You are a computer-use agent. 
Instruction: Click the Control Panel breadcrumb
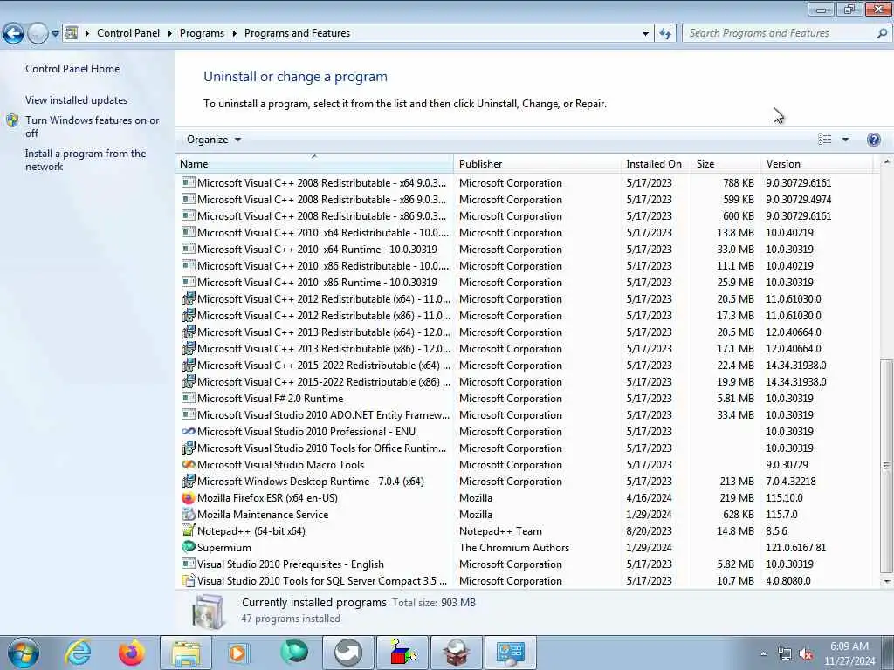click(x=128, y=33)
